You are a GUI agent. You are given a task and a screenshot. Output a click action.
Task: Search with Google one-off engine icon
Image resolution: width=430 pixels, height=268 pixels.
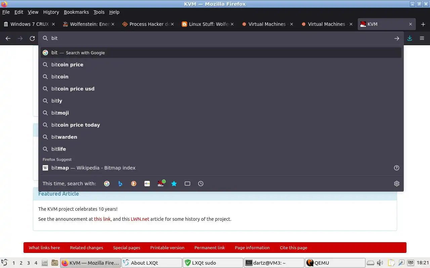pyautogui.click(x=107, y=184)
